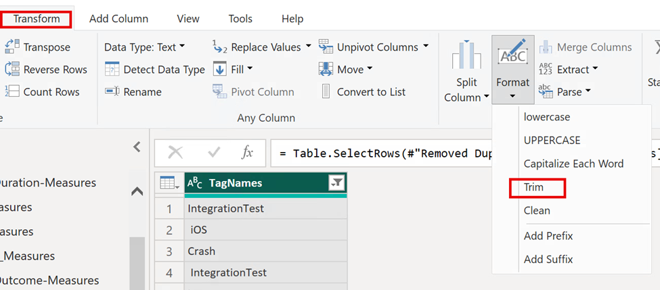Select row number 2 header
The image size is (660, 290).
pyautogui.click(x=169, y=230)
